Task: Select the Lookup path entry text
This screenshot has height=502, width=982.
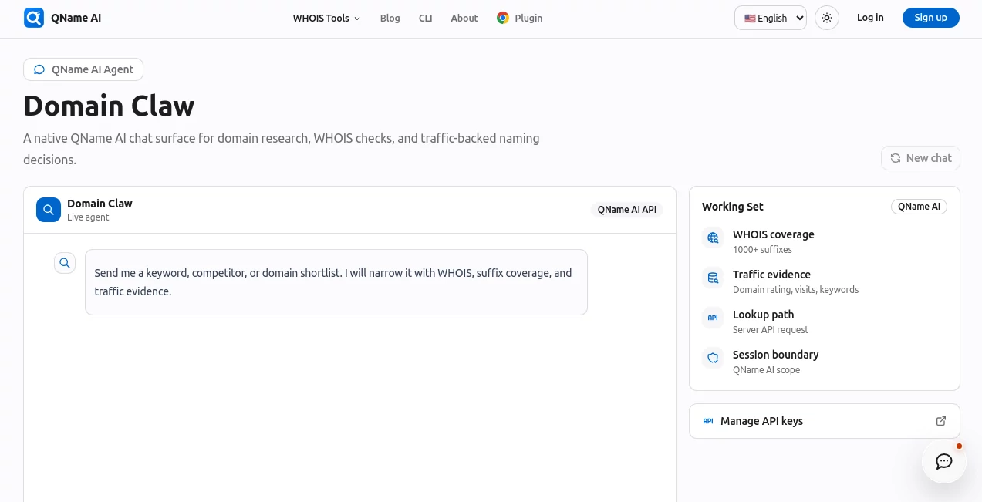Action: point(763,315)
